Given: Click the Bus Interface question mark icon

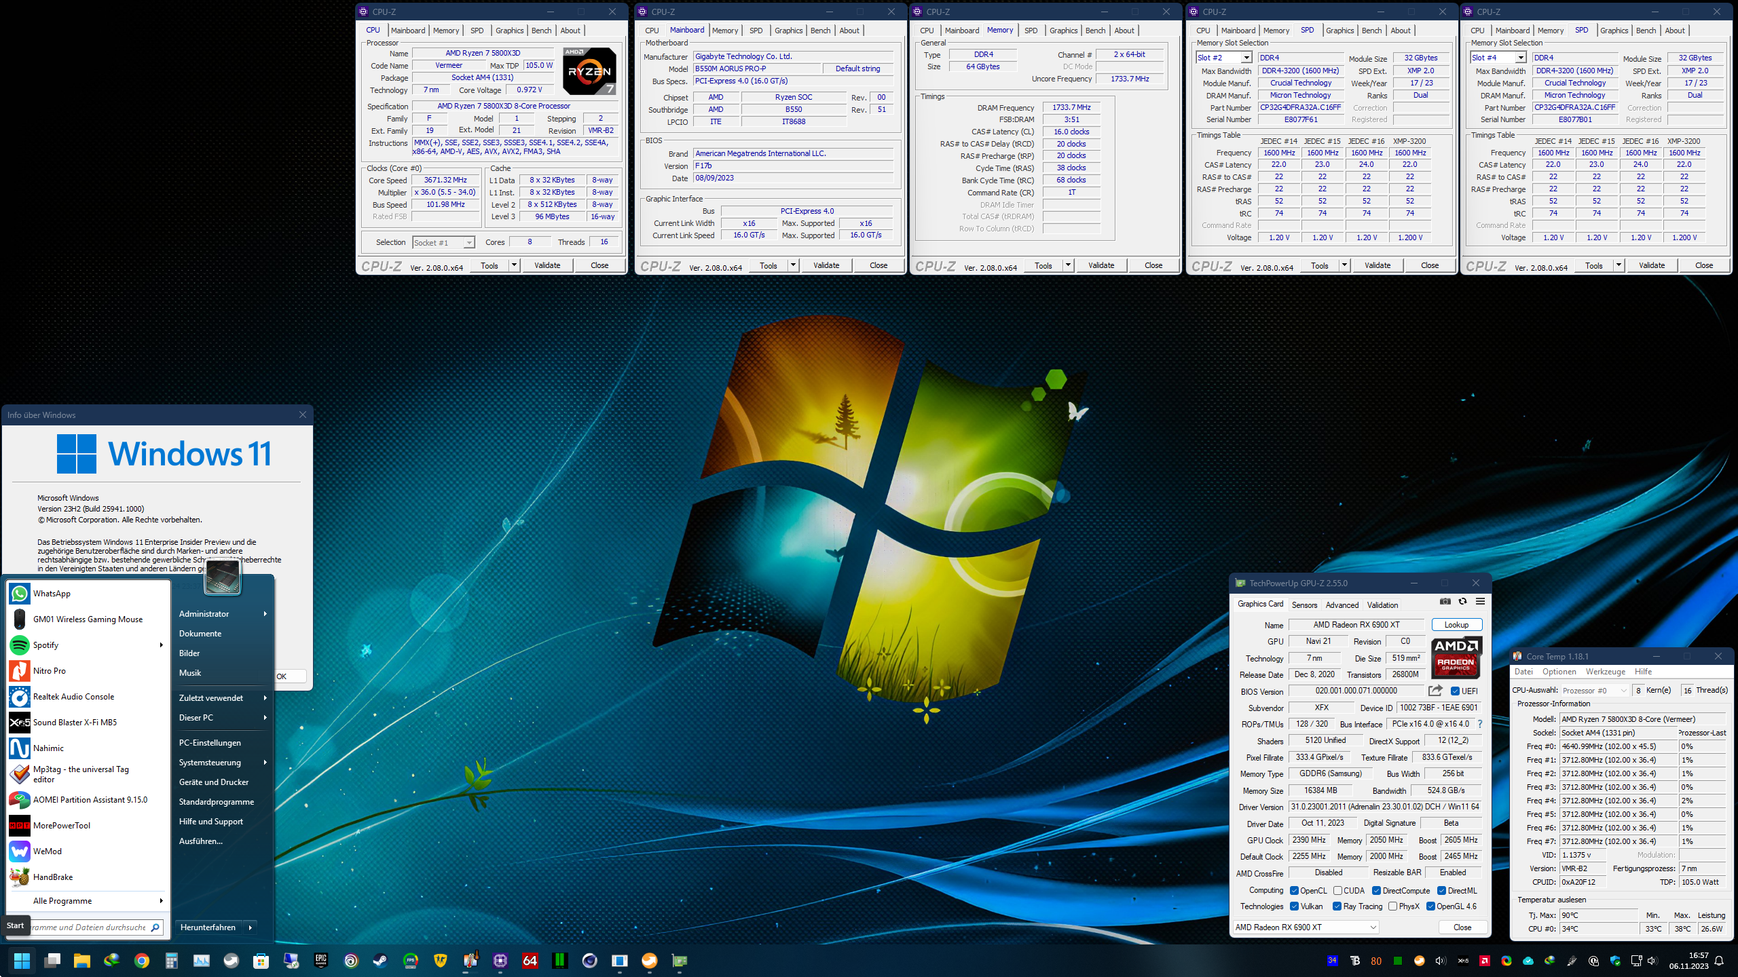Looking at the screenshot, I should point(1480,724).
